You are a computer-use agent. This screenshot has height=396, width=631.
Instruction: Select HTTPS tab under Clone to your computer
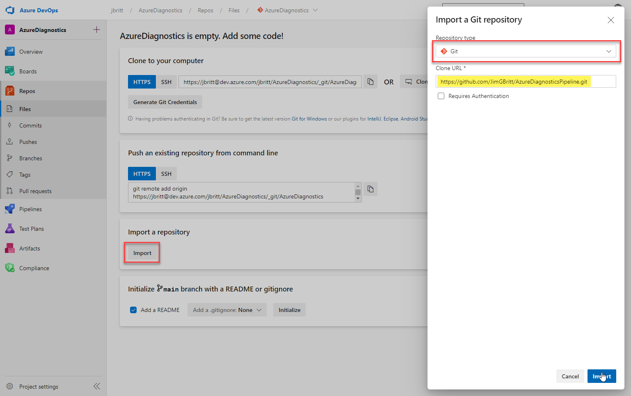click(x=142, y=82)
